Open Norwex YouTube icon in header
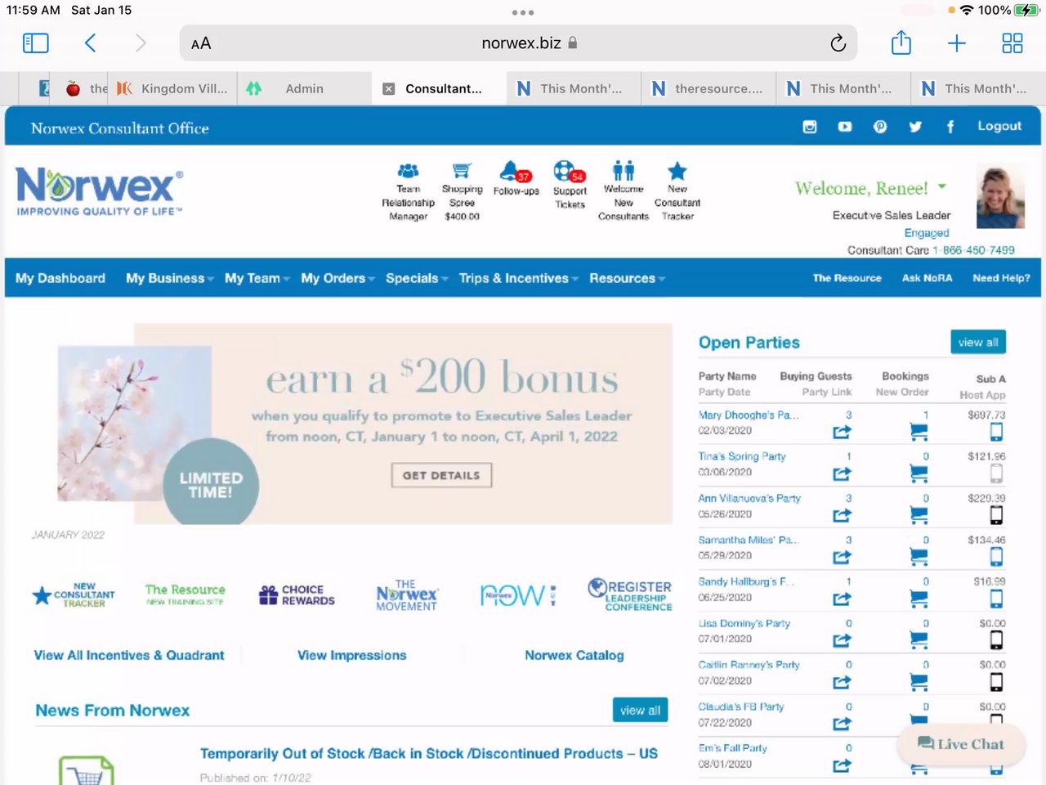 [845, 127]
